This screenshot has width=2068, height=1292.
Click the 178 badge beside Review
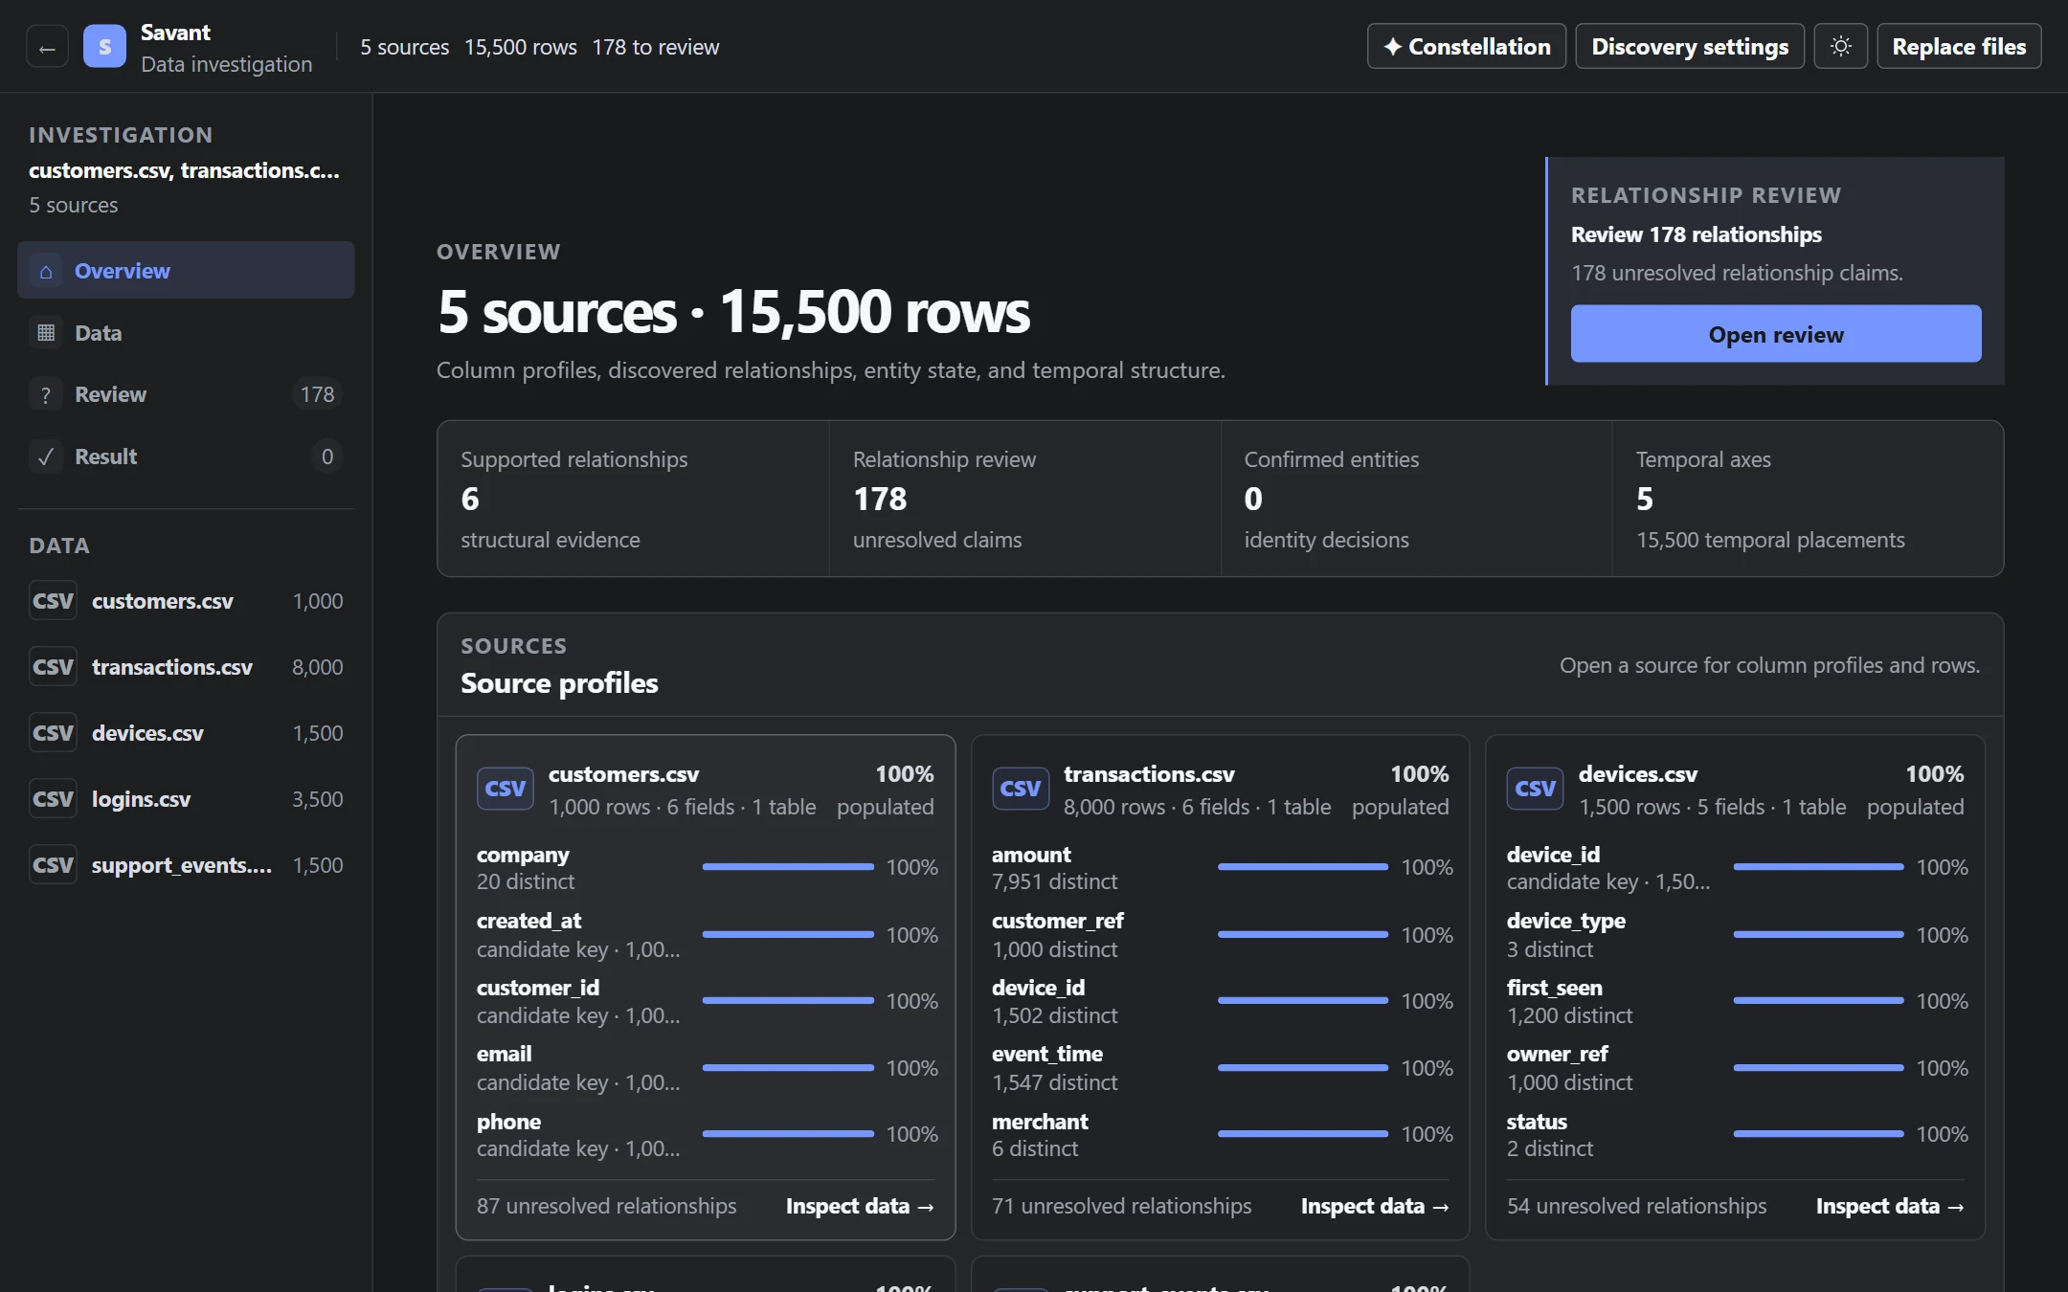tap(317, 394)
